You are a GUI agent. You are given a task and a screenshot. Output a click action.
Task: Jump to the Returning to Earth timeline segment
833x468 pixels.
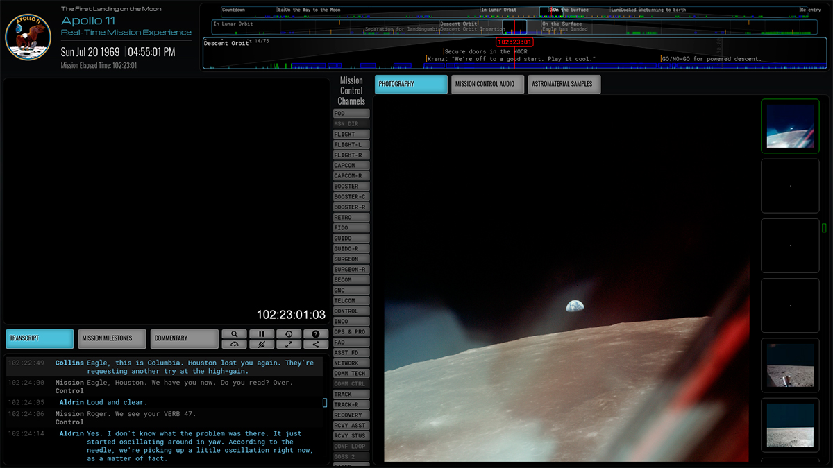point(664,10)
